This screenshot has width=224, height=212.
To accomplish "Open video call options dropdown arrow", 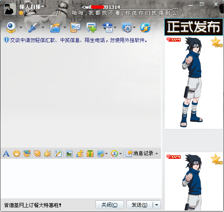I will 21,27.
